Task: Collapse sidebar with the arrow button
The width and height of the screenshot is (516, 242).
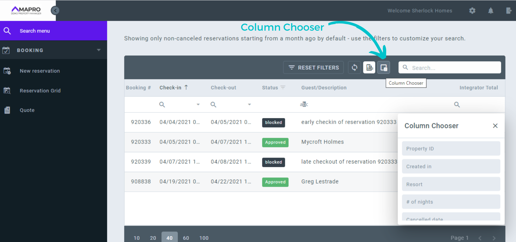Action: [55, 10]
